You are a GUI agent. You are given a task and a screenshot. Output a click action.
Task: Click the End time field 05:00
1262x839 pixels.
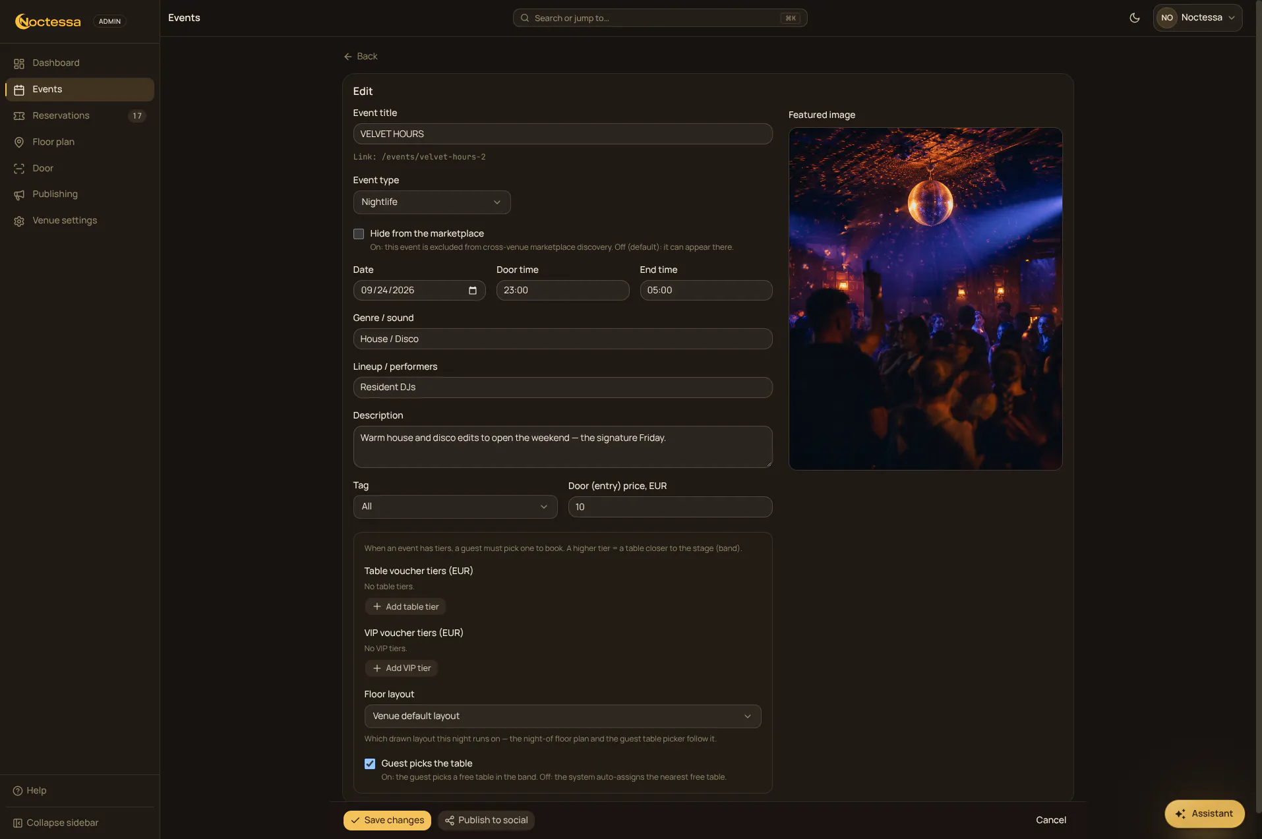706,291
